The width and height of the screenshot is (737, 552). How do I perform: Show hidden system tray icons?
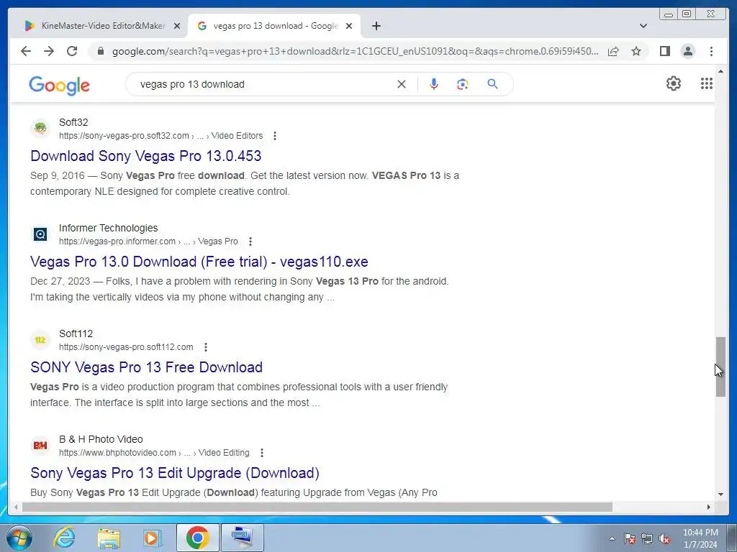pos(612,538)
